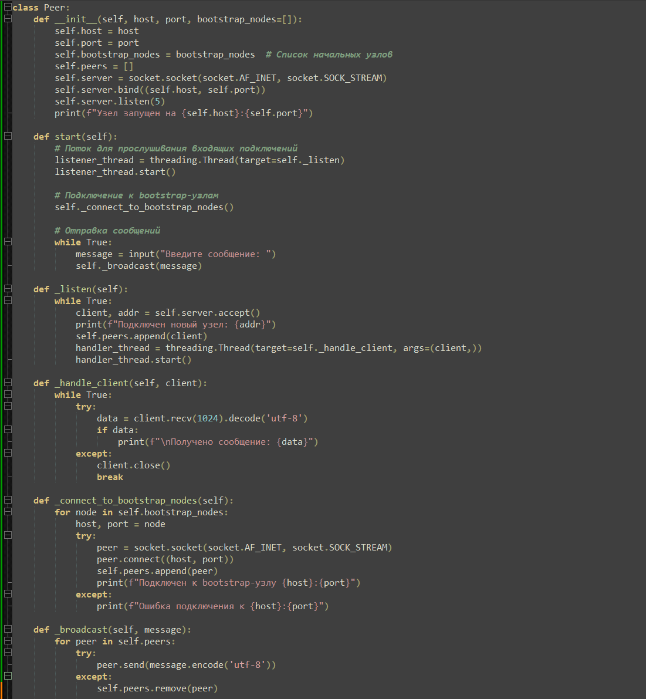646x699 pixels.
Task: Click the 'Отправка сообщений' comment
Action: [107, 231]
